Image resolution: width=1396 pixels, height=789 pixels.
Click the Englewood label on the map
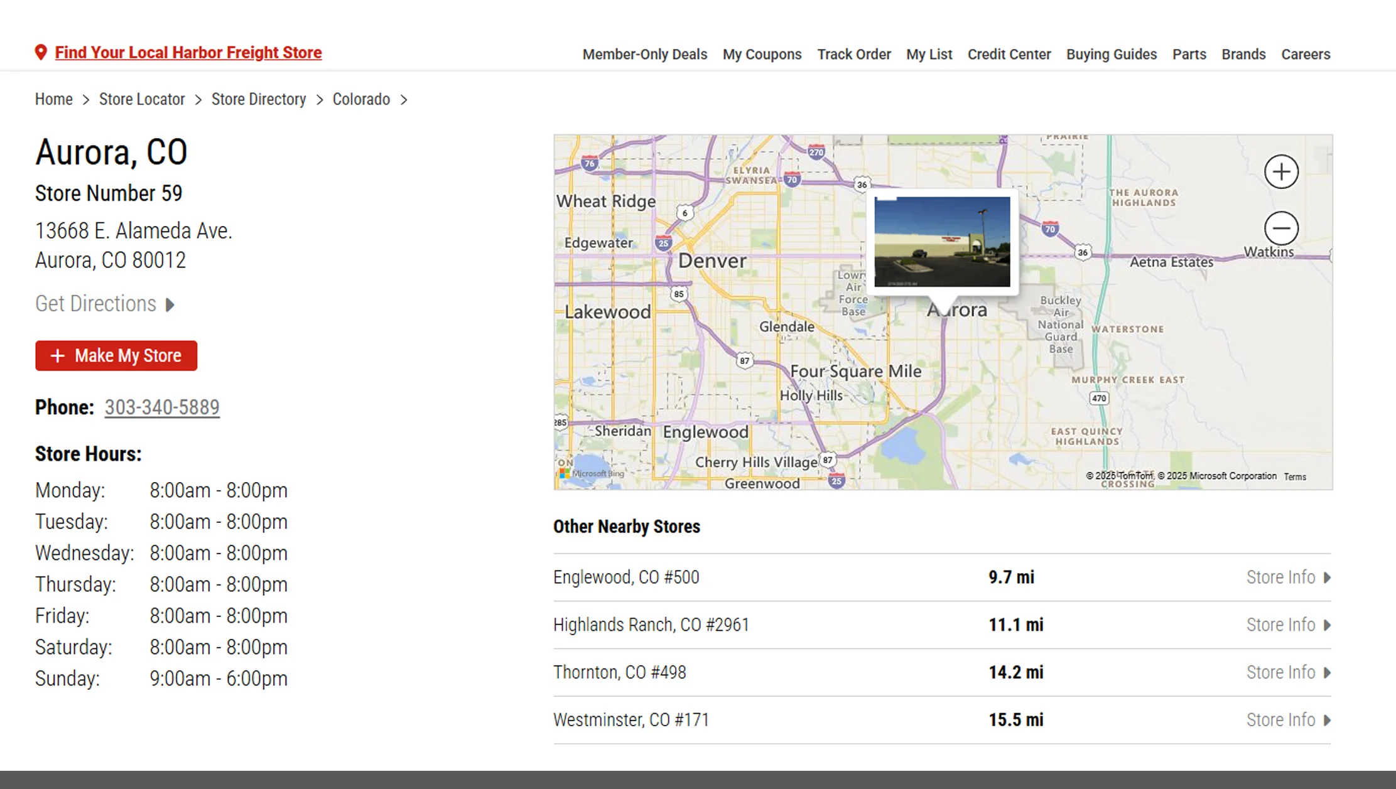pos(706,432)
